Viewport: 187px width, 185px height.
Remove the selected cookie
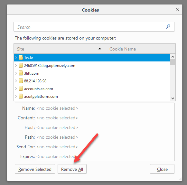click(x=35, y=169)
